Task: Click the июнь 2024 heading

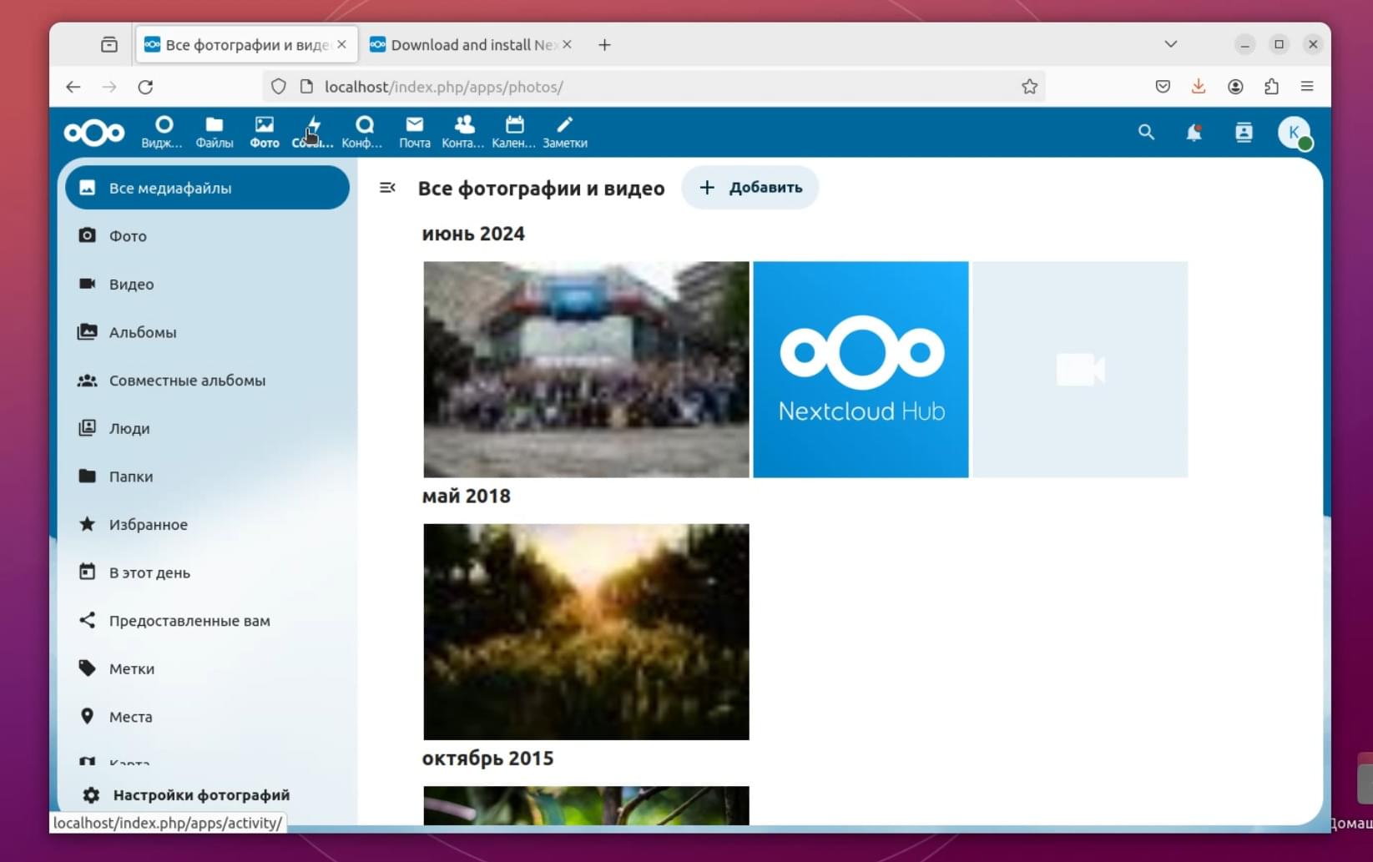Action: pos(473,234)
